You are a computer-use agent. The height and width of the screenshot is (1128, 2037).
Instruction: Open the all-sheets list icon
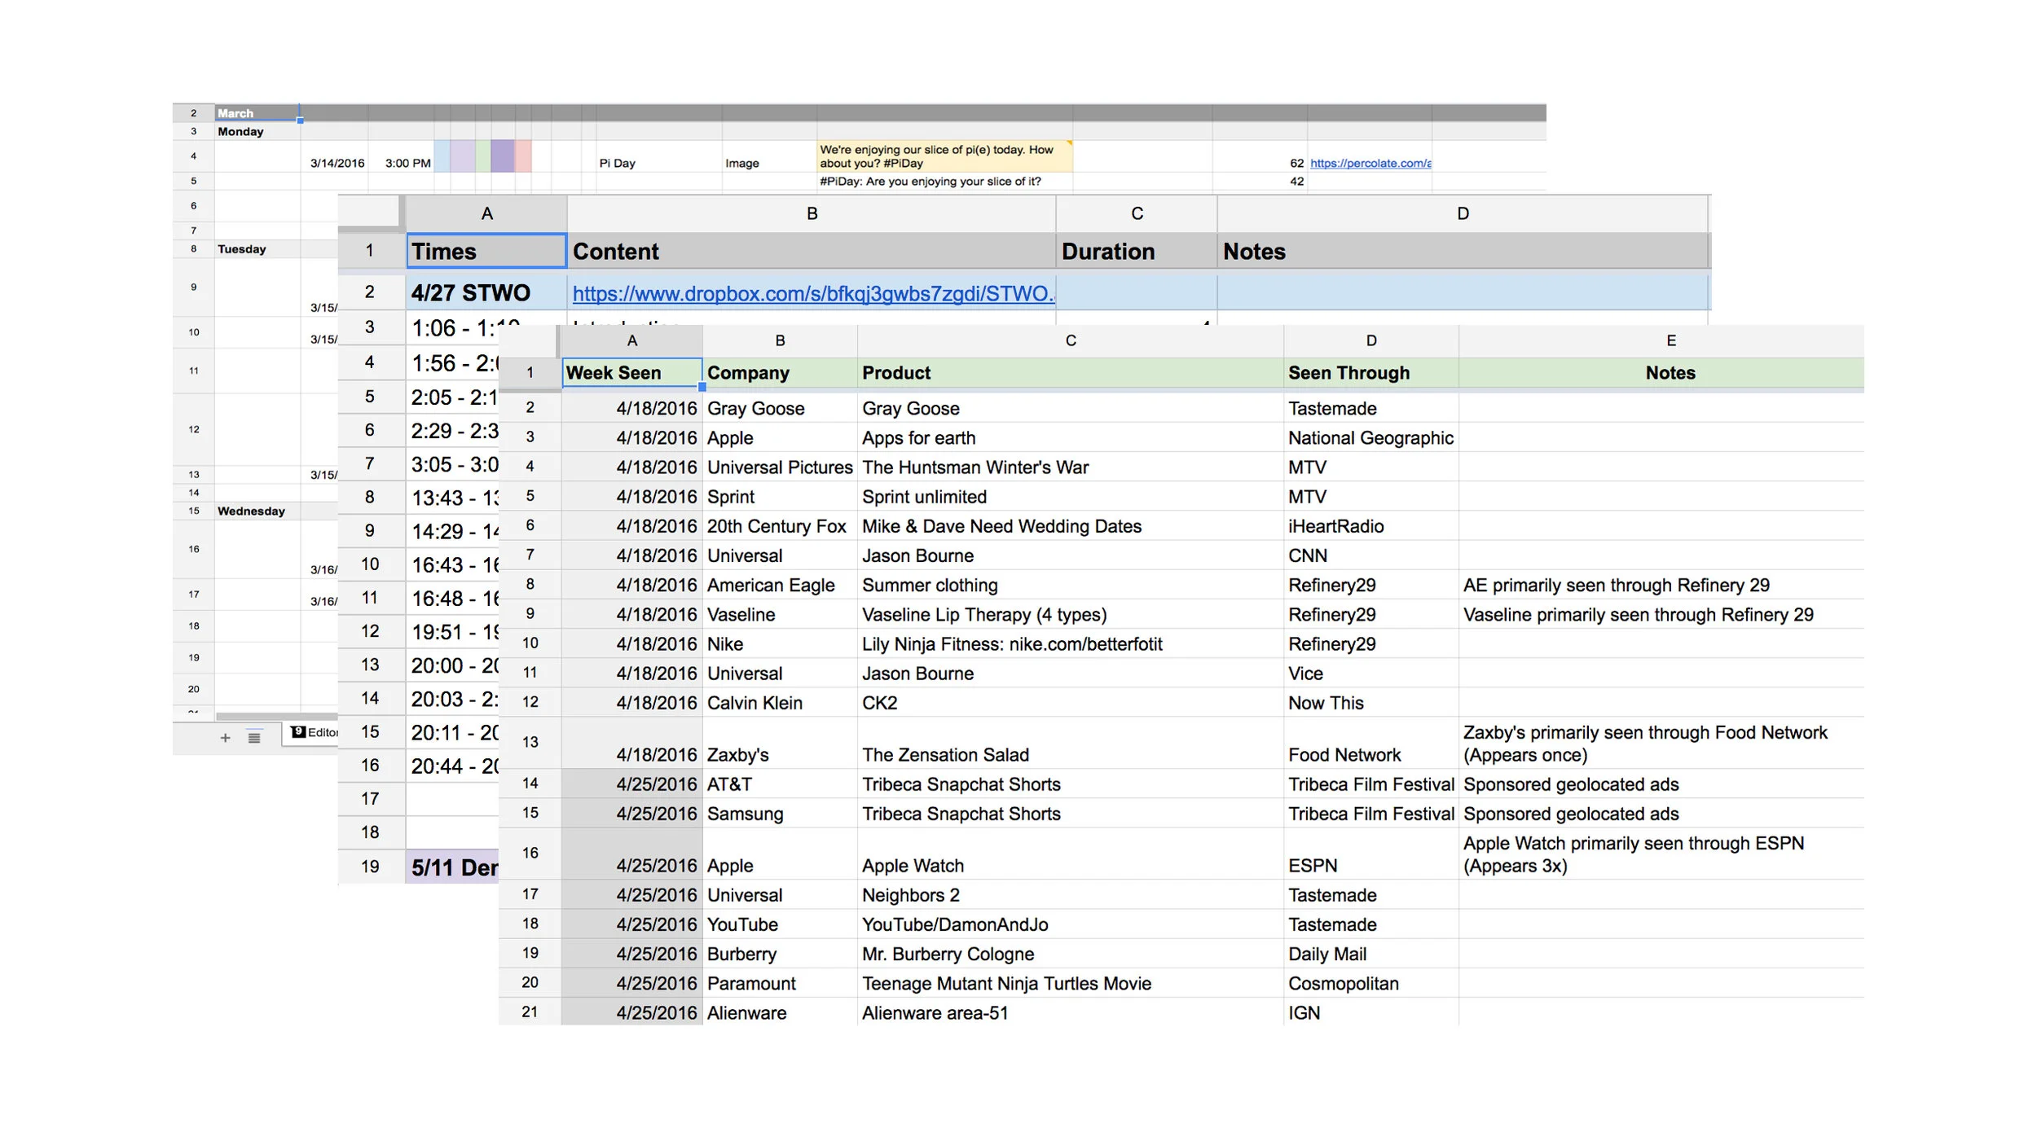[254, 738]
